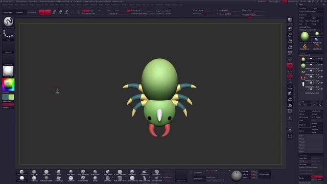Screen dimensions: 327x184
Task: Expand the Project subpalette
Action: pos(301,148)
